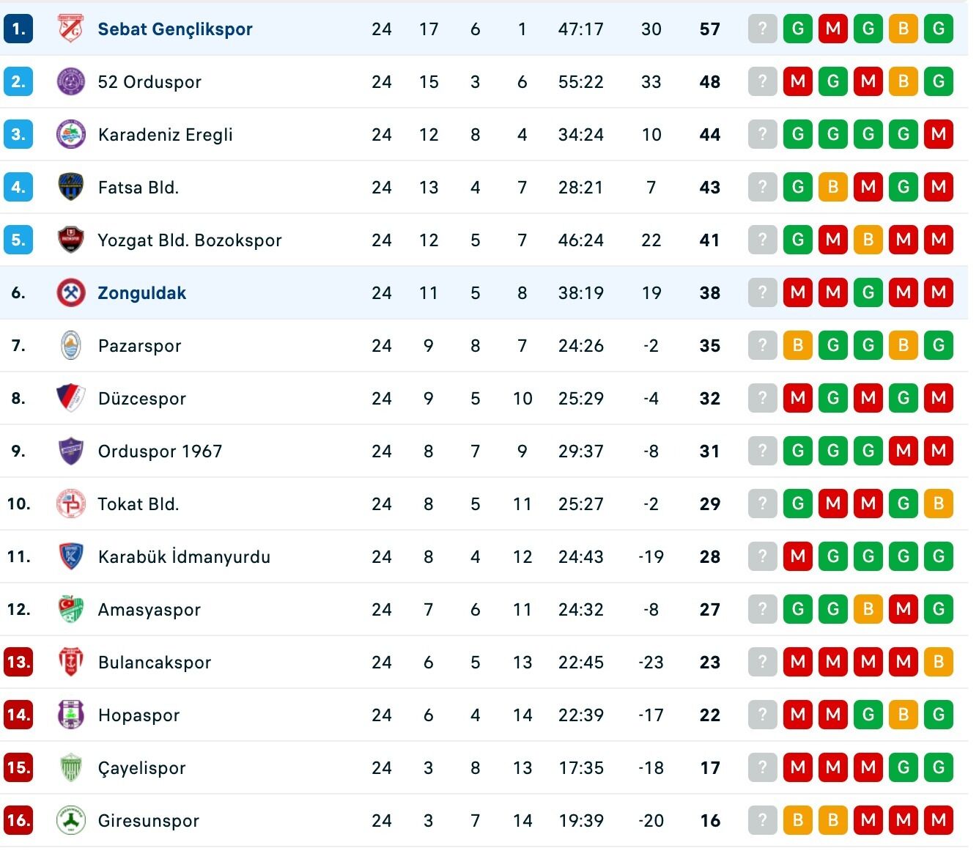Click the red rank 16 position badge
Screen dimensions: 979x859
tap(18, 820)
